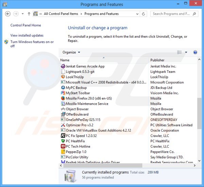Sort by the Name column header

pos(65,60)
